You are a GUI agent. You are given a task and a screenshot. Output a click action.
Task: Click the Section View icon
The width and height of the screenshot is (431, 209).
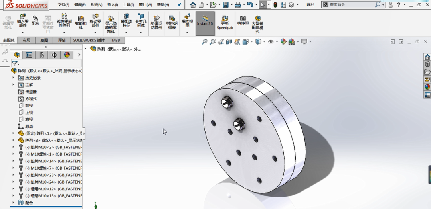[x=229, y=42]
